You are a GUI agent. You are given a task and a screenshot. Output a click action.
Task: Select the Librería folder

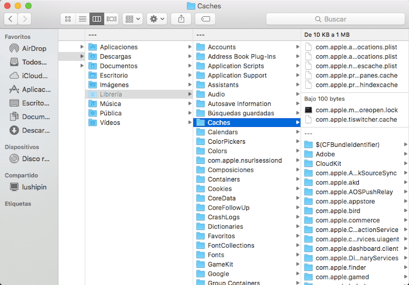(139, 94)
